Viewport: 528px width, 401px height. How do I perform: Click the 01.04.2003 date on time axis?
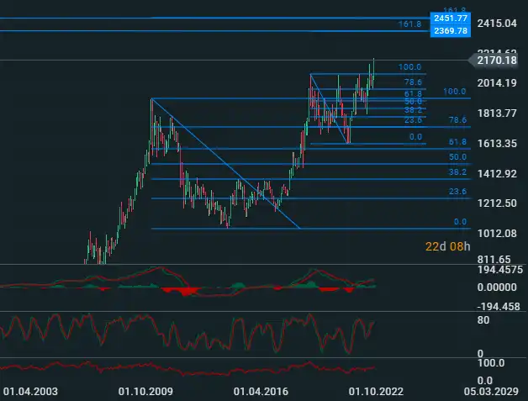31,391
